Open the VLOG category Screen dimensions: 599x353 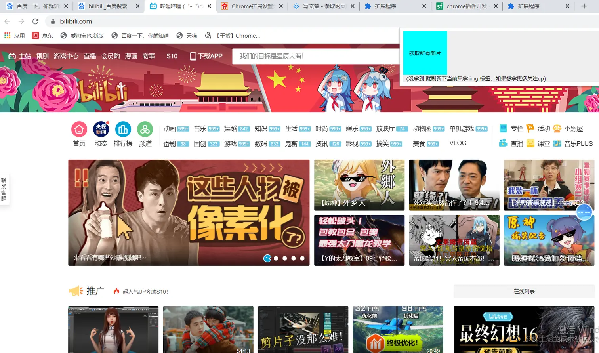(458, 143)
